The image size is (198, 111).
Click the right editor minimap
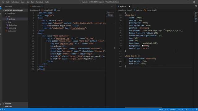(x=196, y=17)
